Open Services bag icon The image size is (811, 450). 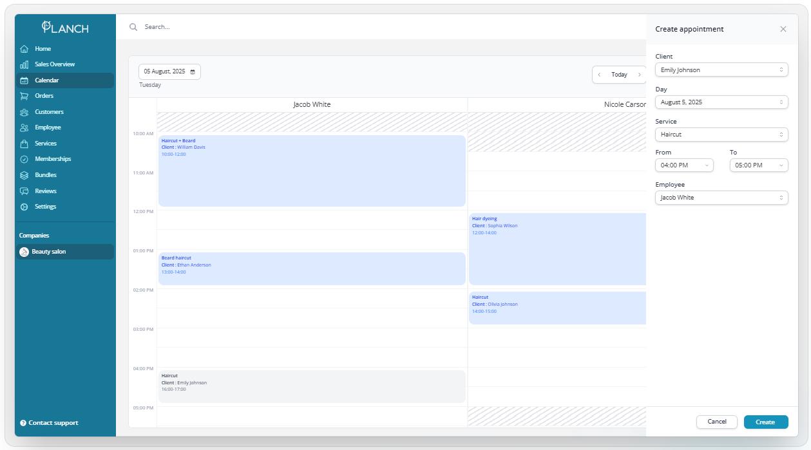point(24,144)
